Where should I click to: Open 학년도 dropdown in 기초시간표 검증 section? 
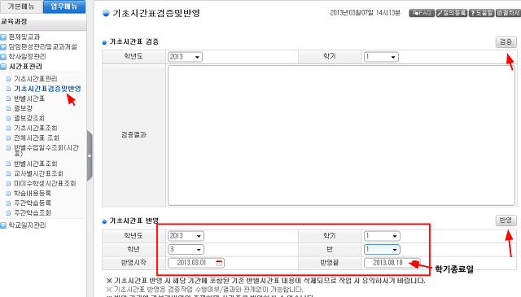coord(185,57)
